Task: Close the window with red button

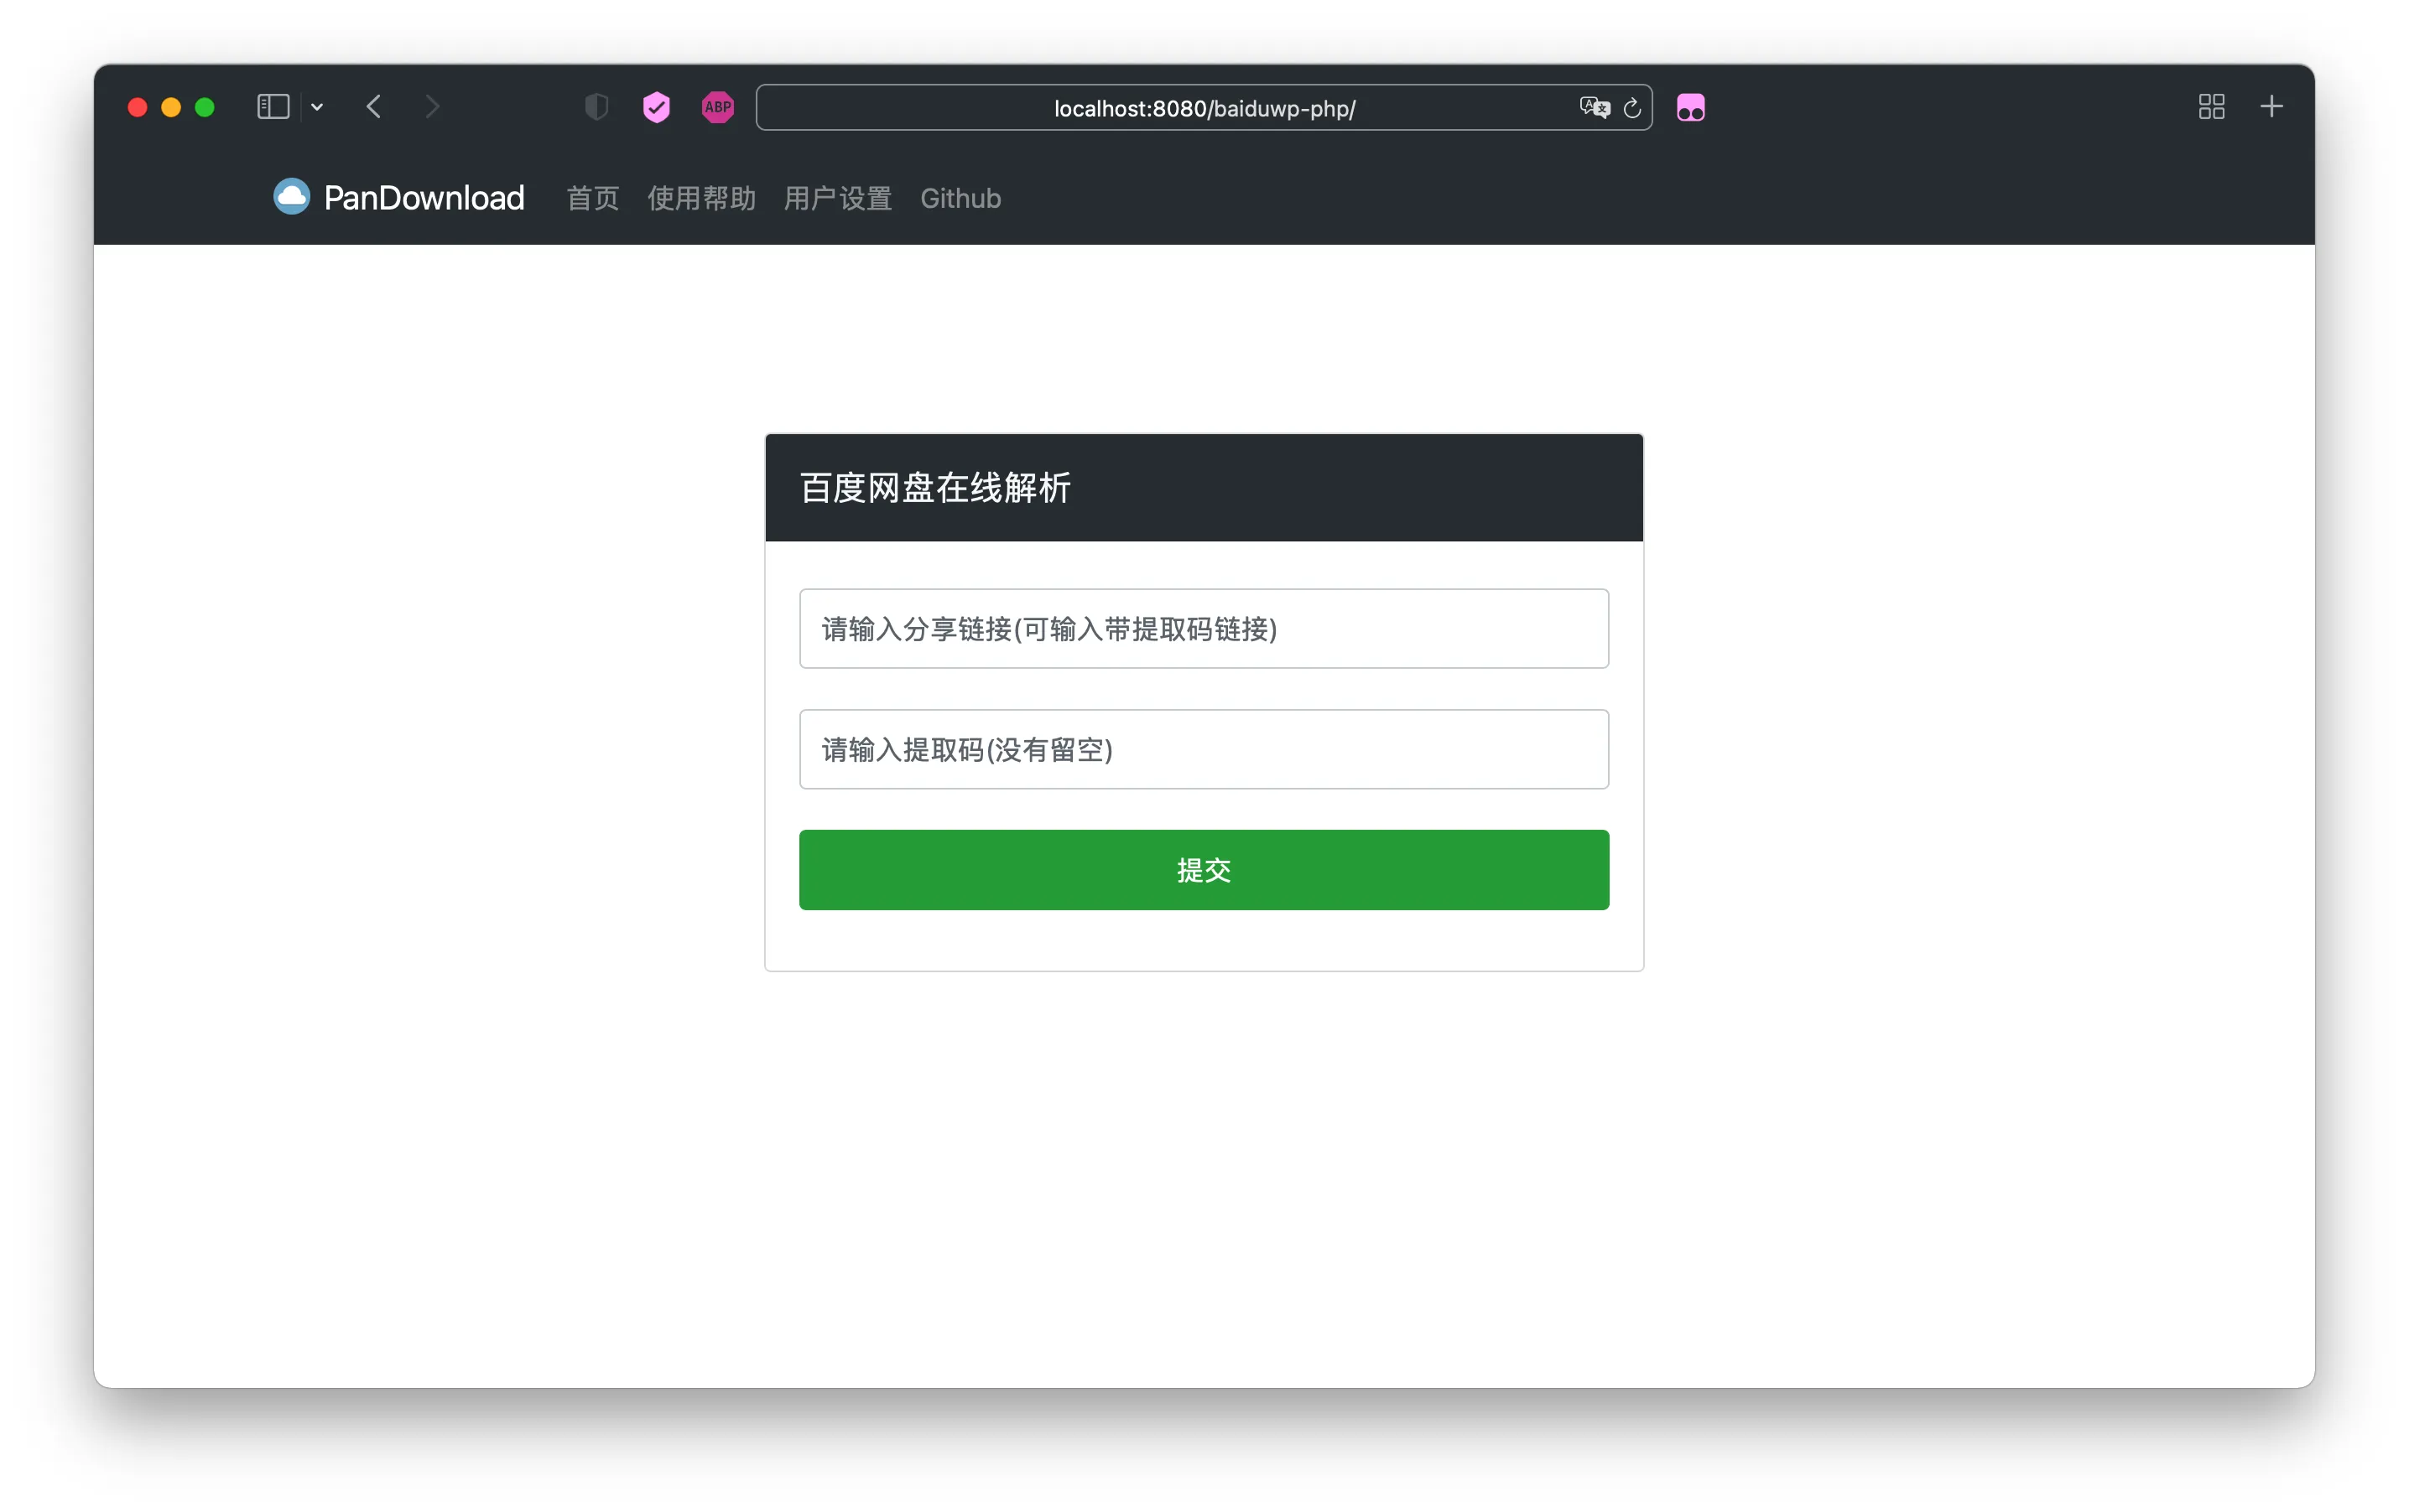Action: [x=138, y=107]
